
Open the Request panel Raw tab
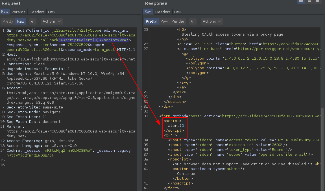[5, 12]
